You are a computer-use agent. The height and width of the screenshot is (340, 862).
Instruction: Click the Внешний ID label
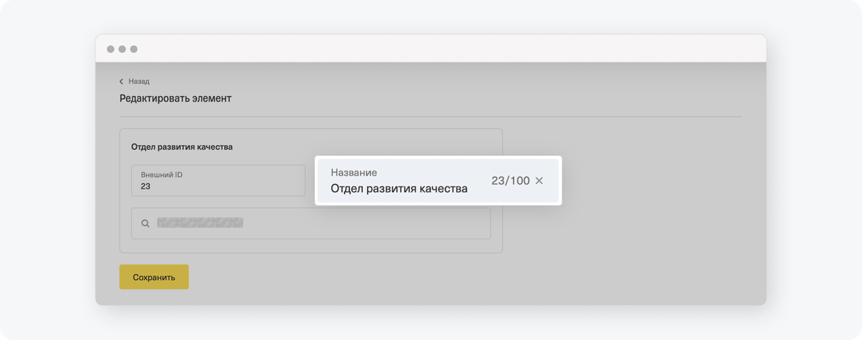tap(162, 175)
